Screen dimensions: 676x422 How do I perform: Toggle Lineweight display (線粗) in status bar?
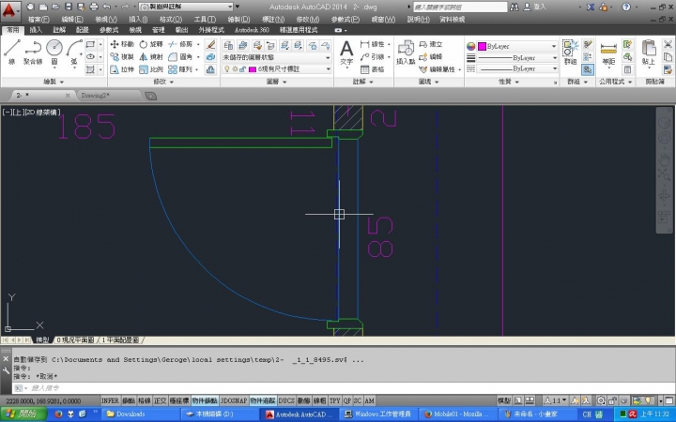coord(319,400)
